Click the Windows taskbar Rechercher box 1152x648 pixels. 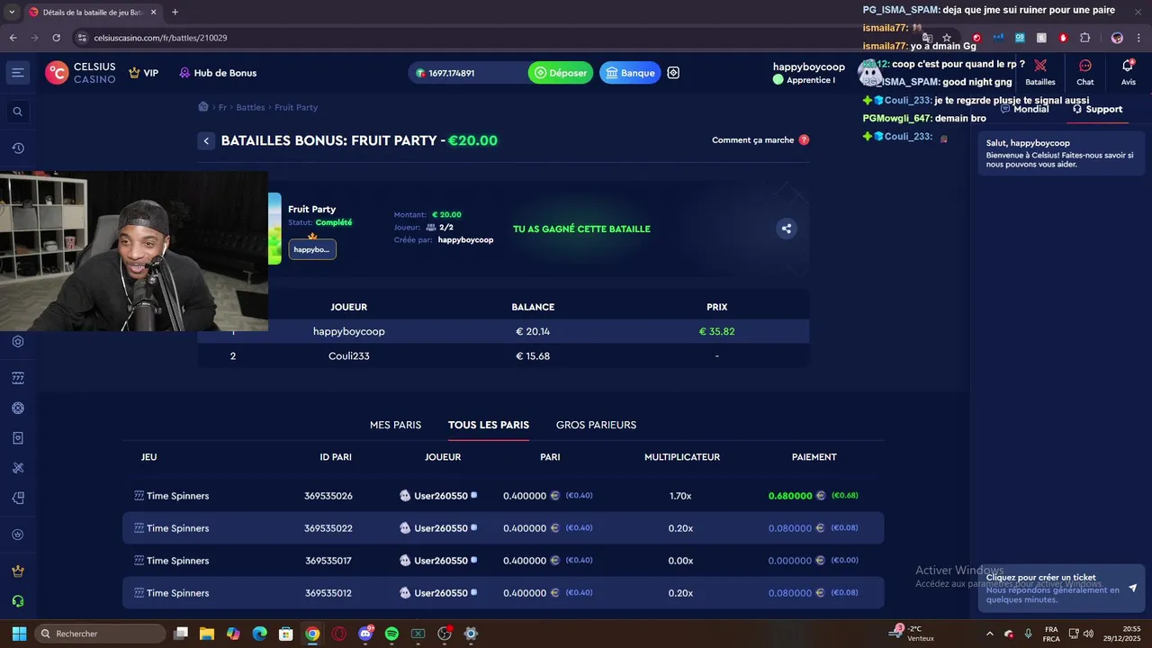[100, 634]
